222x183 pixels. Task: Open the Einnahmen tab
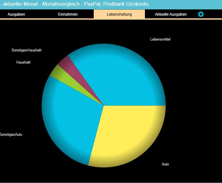[x=68, y=14]
